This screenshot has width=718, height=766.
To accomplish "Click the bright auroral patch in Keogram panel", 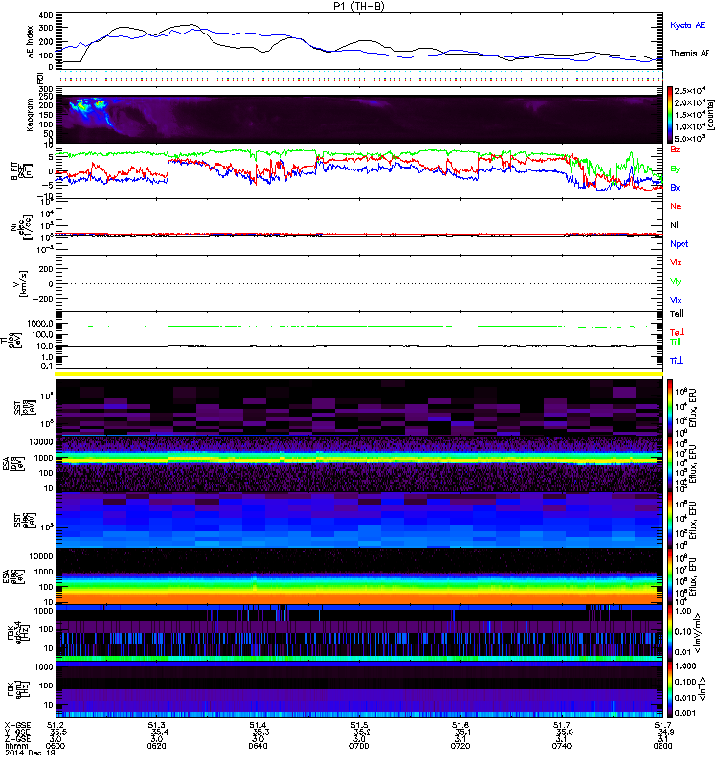I will [x=87, y=106].
